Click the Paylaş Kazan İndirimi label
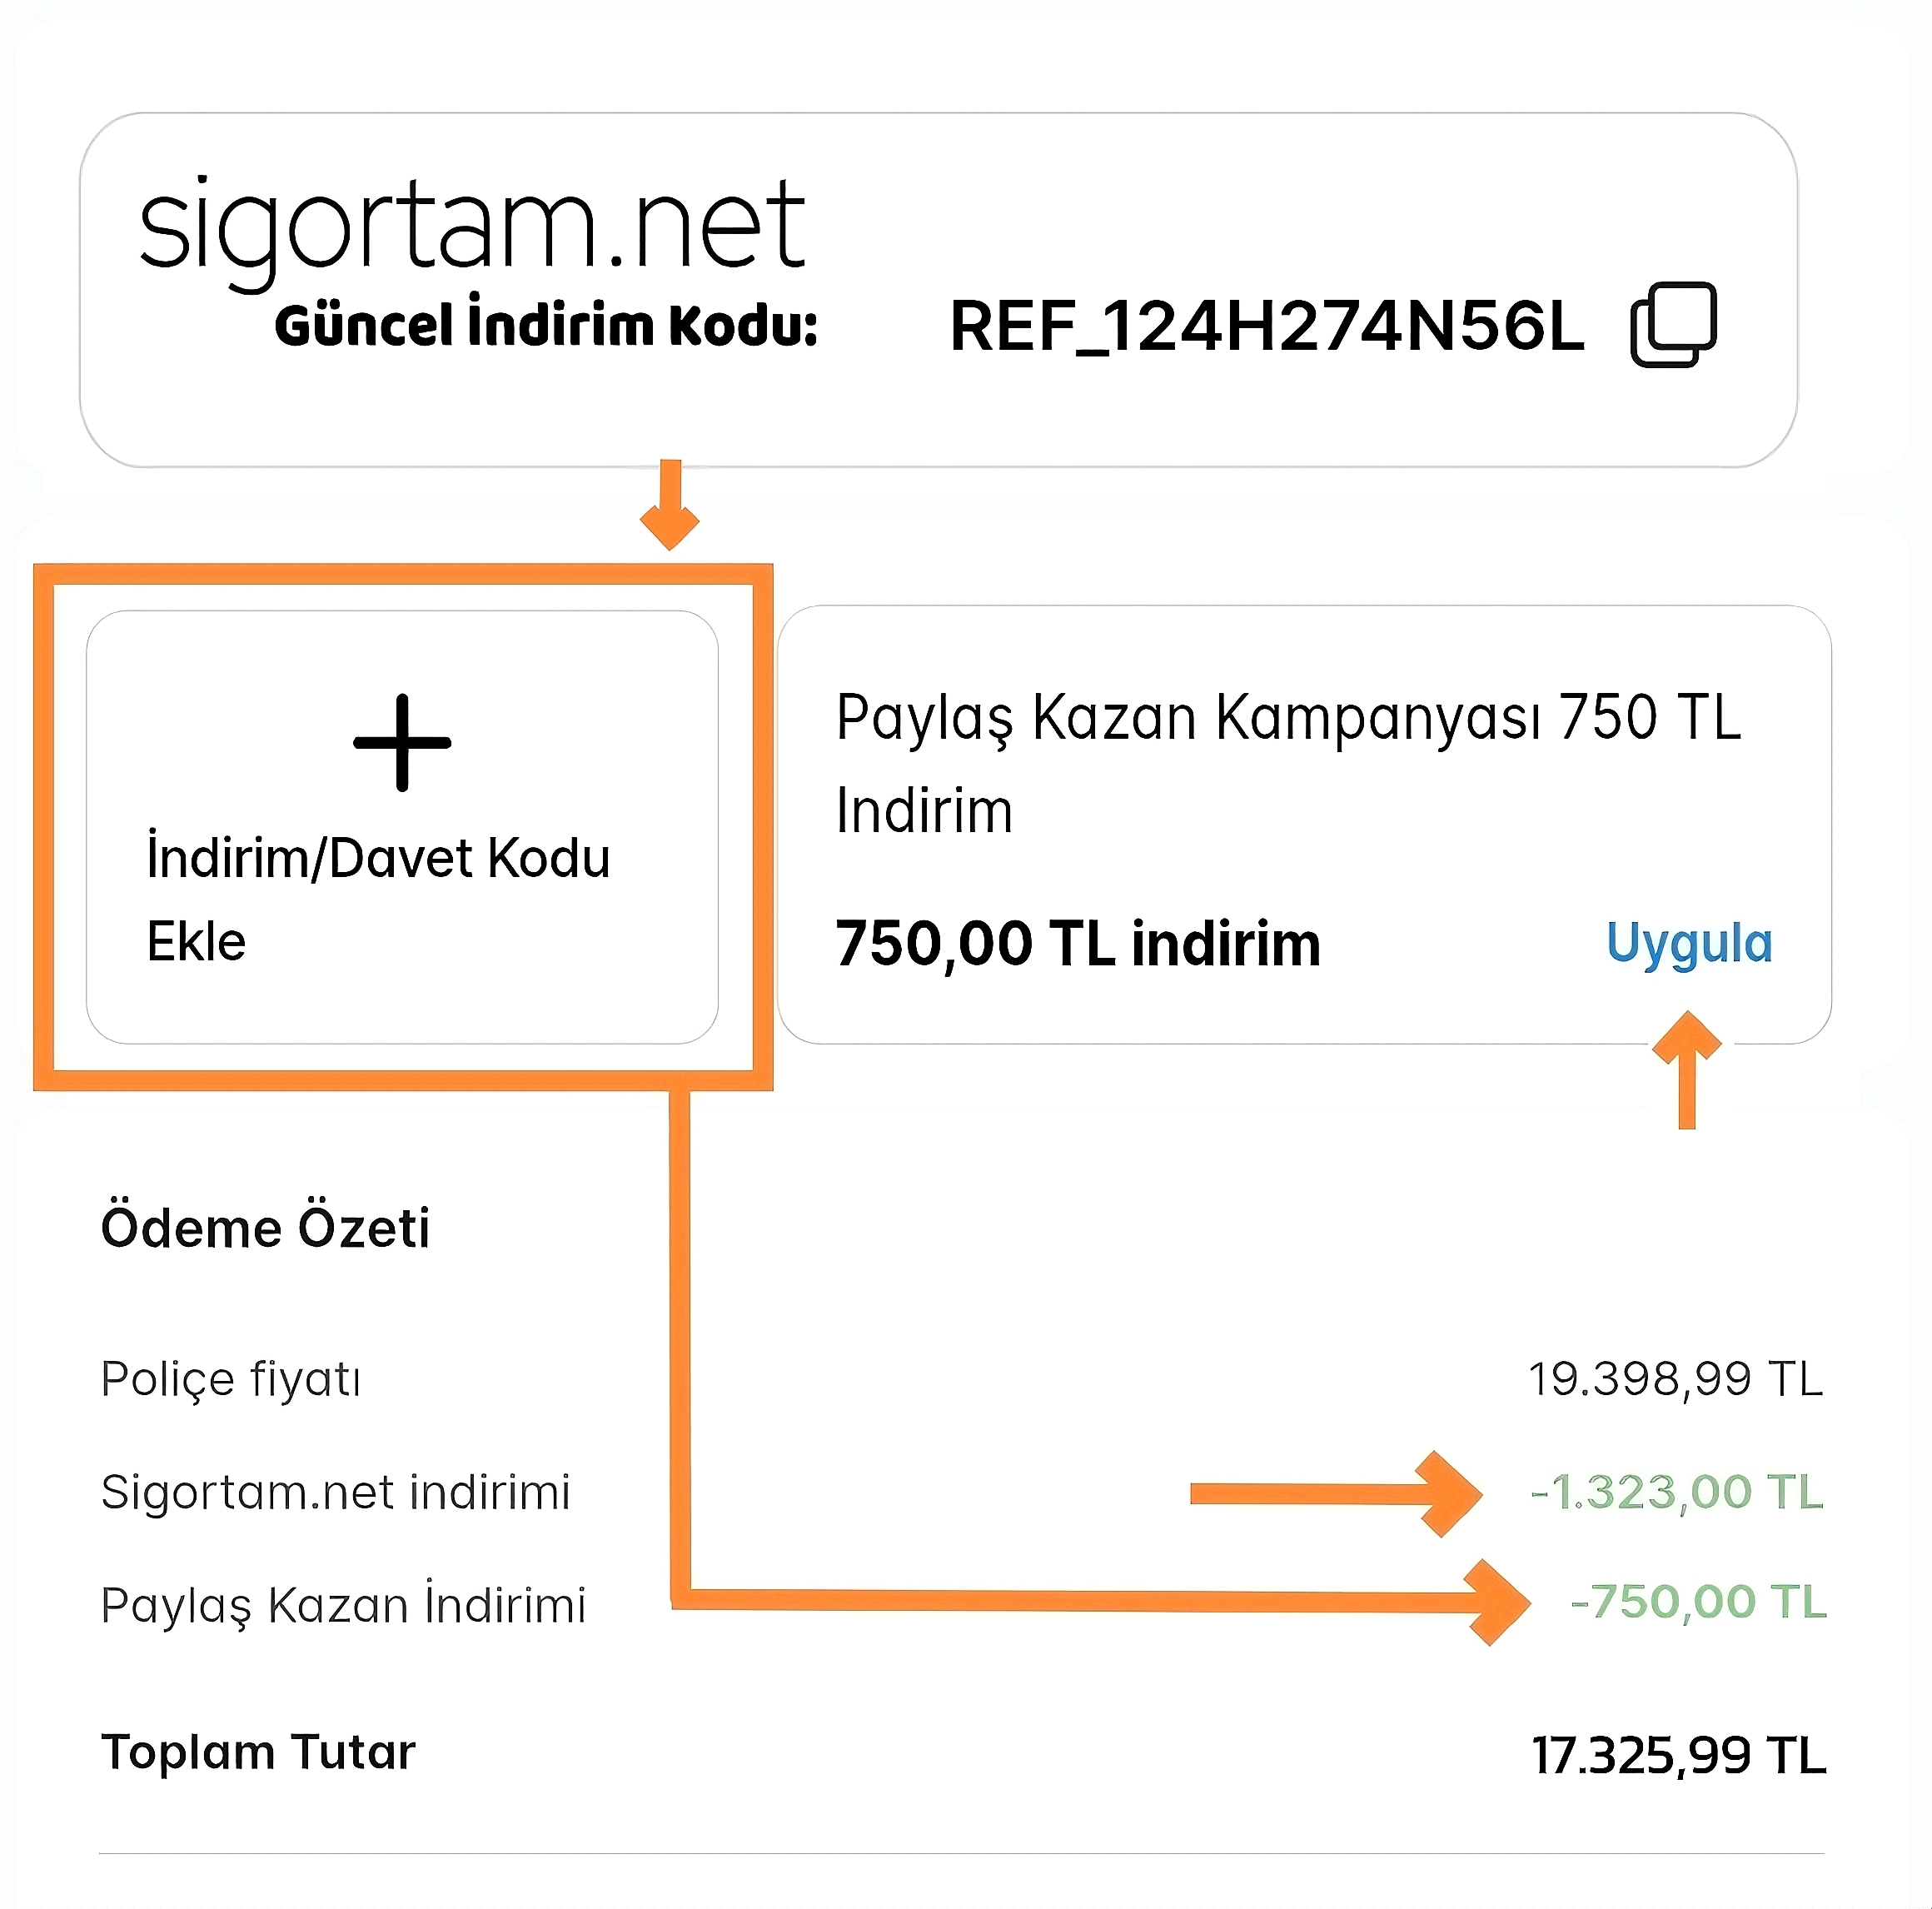 click(x=343, y=1605)
